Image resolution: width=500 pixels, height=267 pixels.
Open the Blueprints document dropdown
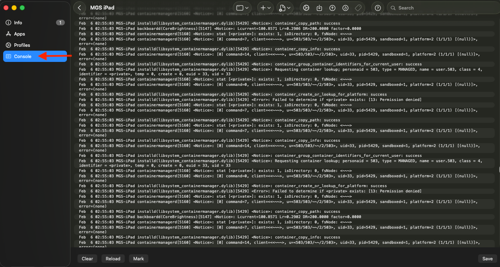coord(285,8)
